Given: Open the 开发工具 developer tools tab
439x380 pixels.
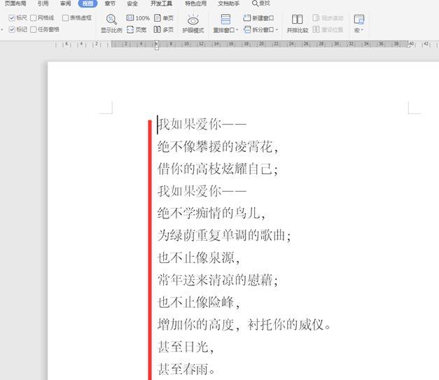Looking at the screenshot, I should [x=161, y=3].
